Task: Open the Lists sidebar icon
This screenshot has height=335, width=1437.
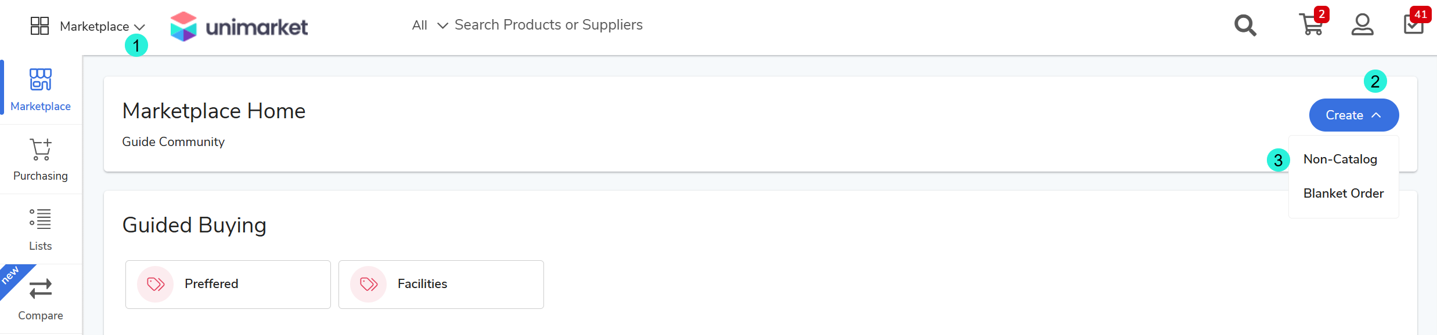Action: (41, 219)
